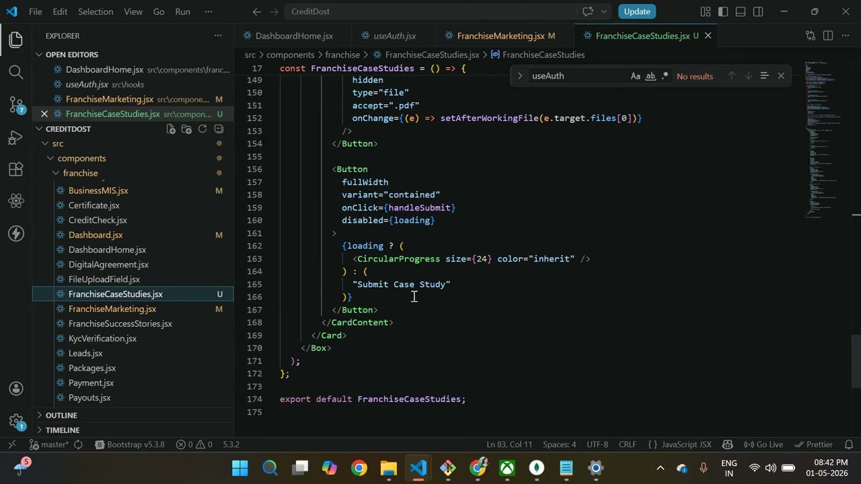Split the editor to the right
This screenshot has height=484, width=861.
click(x=828, y=36)
